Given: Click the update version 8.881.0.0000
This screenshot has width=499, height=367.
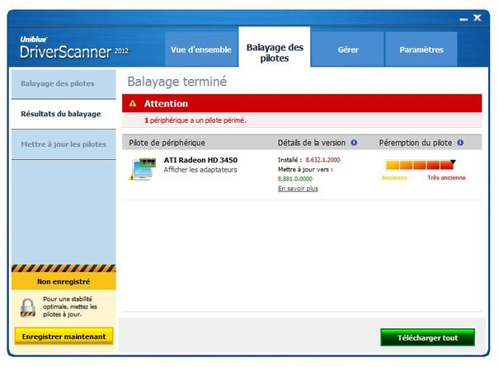Looking at the screenshot, I should pos(295,179).
